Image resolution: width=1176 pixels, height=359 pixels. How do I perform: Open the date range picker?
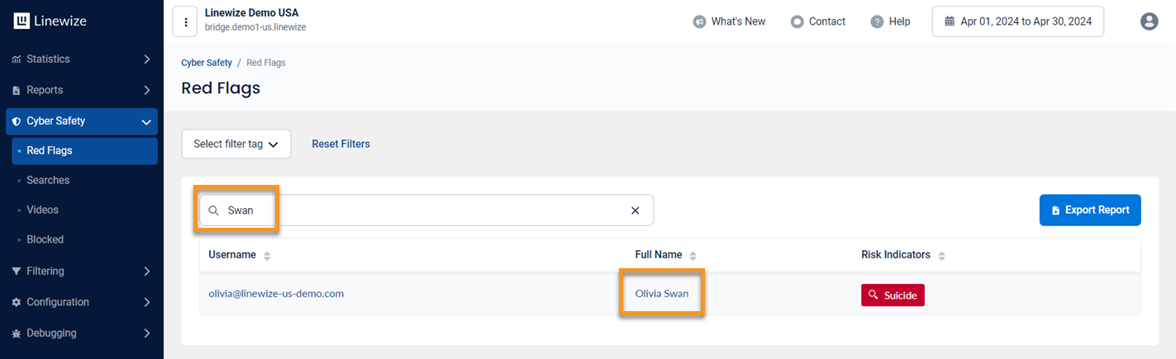coord(1017,21)
